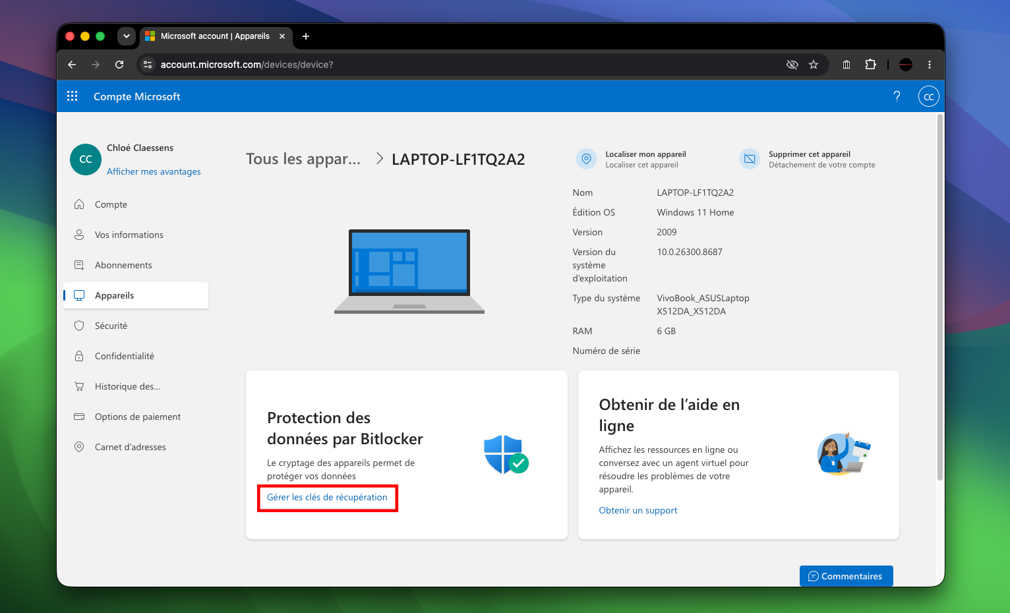Image resolution: width=1010 pixels, height=613 pixels.
Task: Reload the current page
Action: [x=119, y=65]
